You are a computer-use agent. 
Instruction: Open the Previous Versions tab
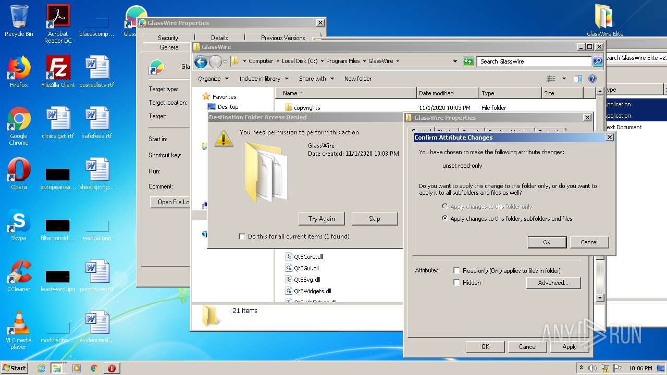point(283,38)
